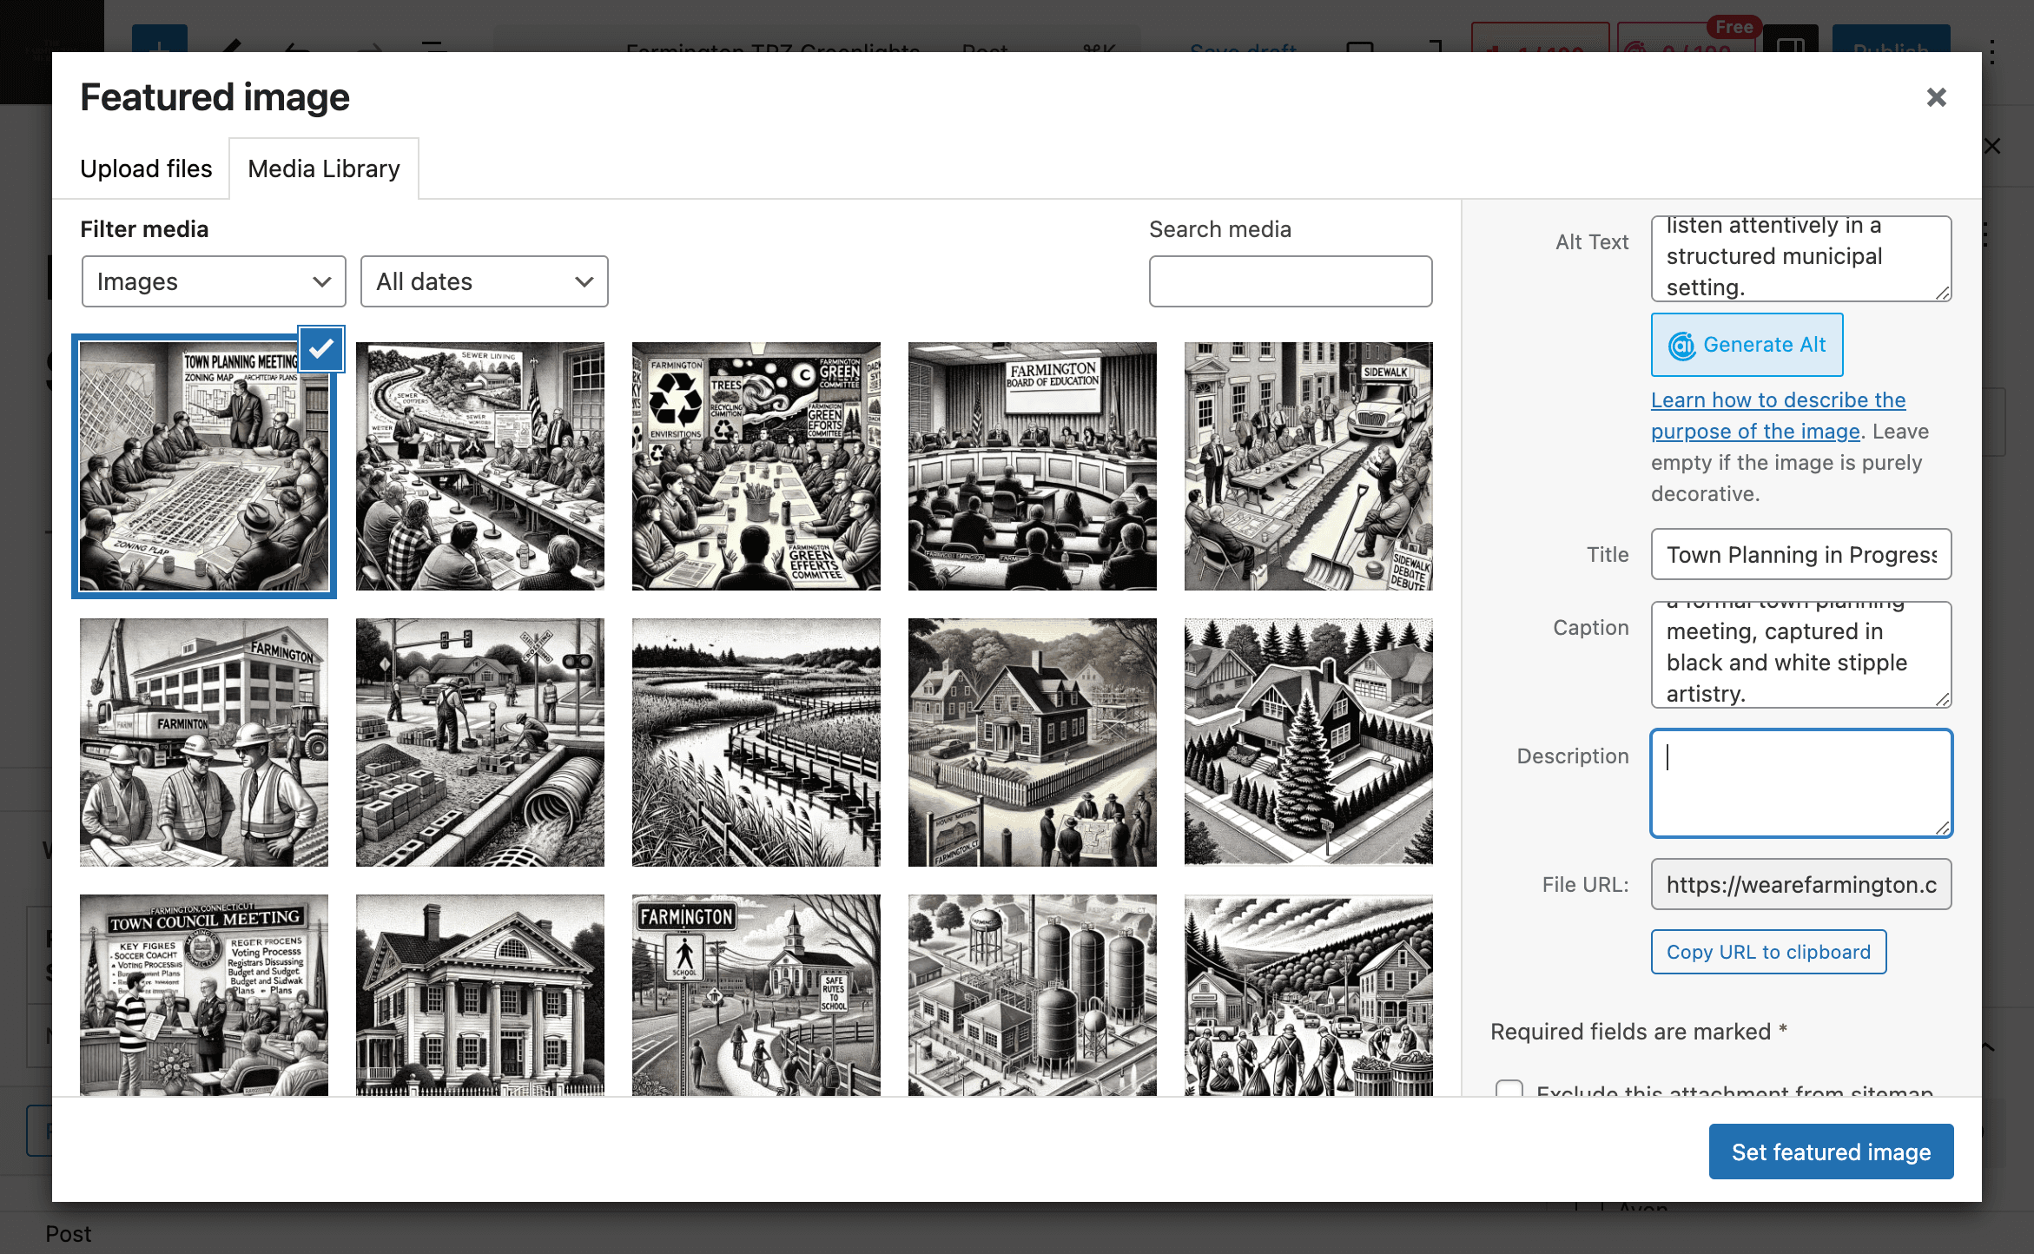The height and width of the screenshot is (1254, 2034).
Task: Pick the marsh boardwalk landscape thumbnail
Action: [756, 742]
